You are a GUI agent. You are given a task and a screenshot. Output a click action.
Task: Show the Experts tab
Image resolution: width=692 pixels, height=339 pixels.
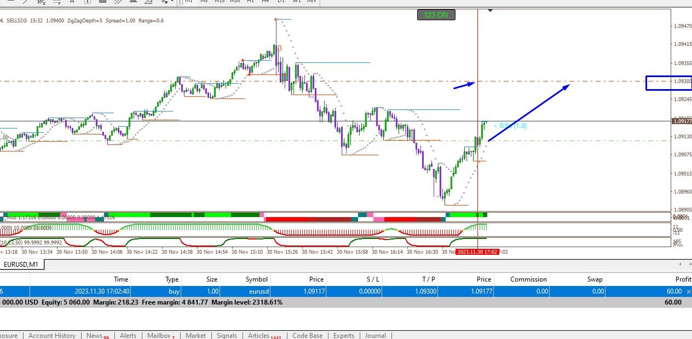[343, 335]
